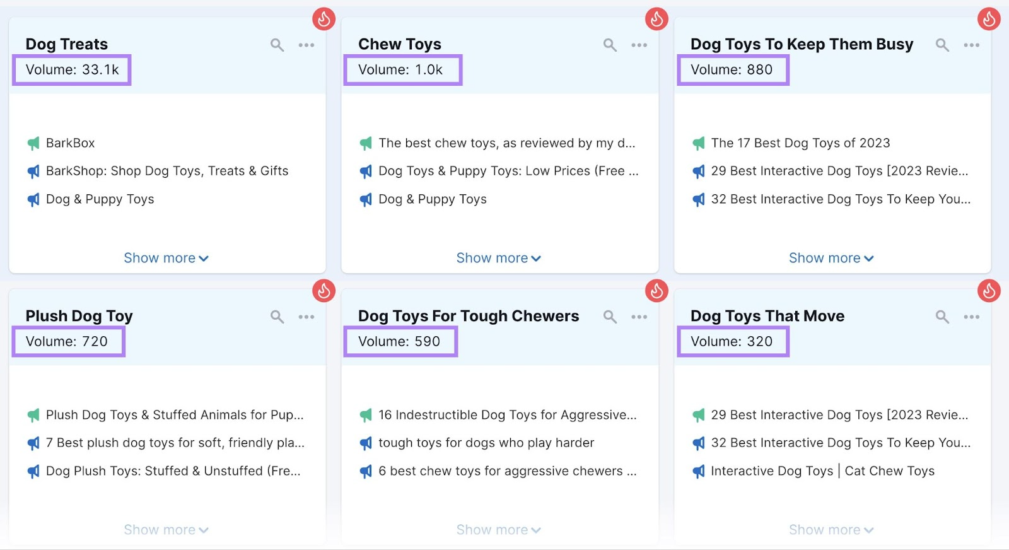Open 7 Best plush dog toys headline
The width and height of the screenshot is (1009, 550).
tap(175, 443)
